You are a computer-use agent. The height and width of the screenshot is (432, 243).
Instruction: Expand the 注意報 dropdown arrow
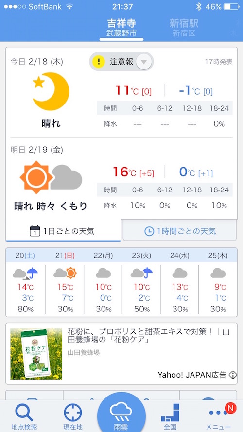coord(144,62)
